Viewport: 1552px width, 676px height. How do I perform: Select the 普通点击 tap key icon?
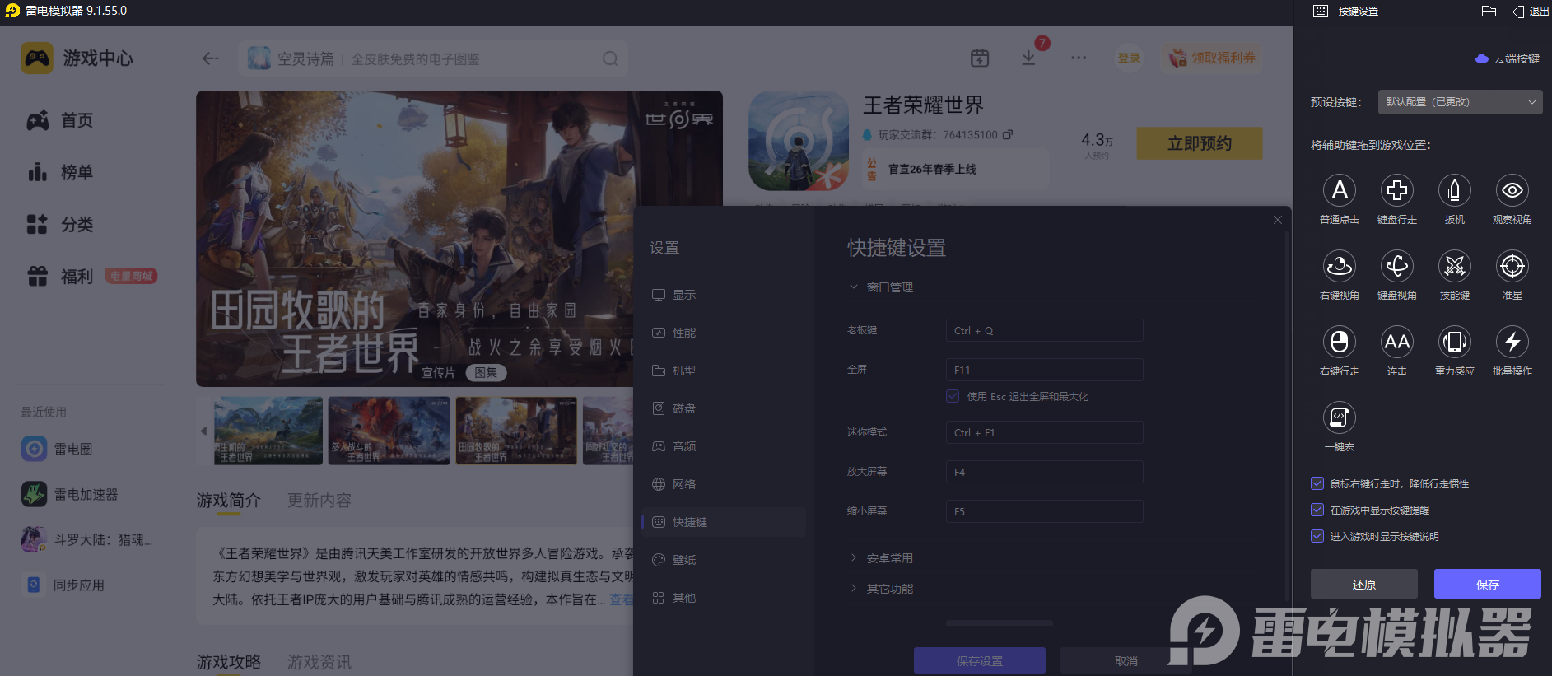pos(1340,191)
